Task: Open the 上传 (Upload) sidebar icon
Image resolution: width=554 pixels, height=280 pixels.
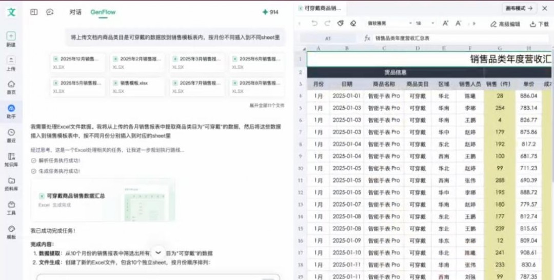Action: point(11,61)
